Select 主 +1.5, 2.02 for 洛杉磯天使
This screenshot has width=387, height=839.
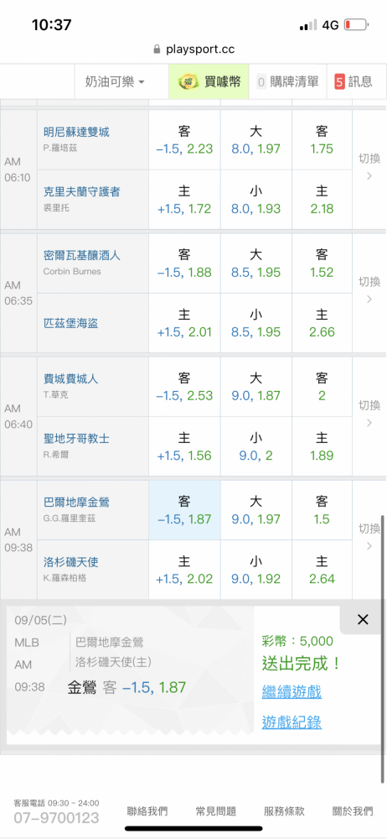pos(184,570)
